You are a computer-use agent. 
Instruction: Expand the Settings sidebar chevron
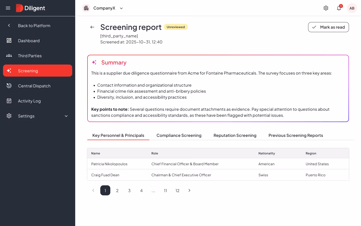66,116
